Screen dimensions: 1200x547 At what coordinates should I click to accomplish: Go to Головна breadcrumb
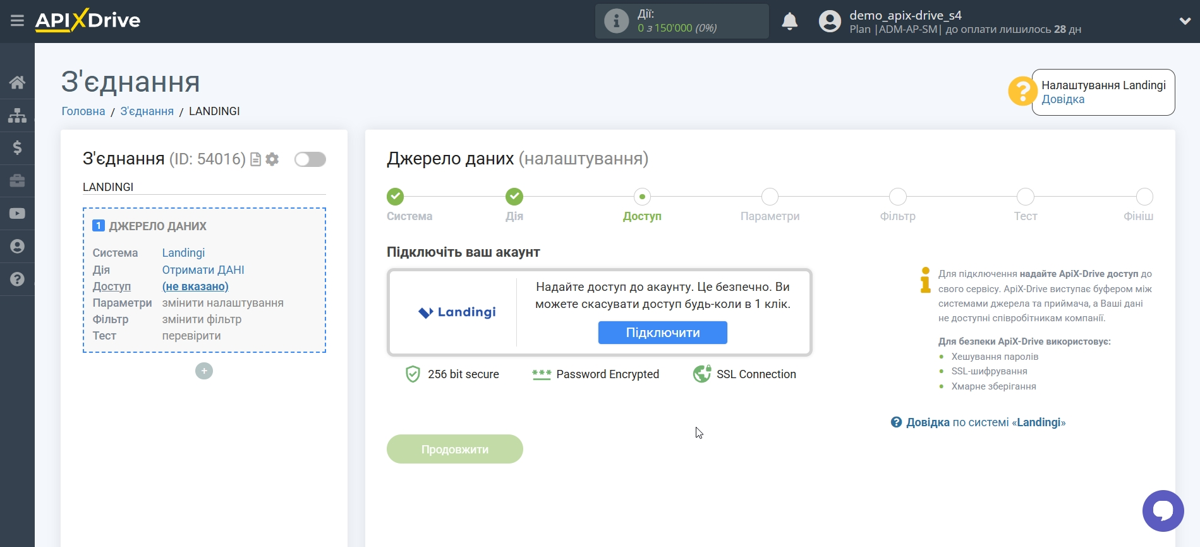(83, 111)
